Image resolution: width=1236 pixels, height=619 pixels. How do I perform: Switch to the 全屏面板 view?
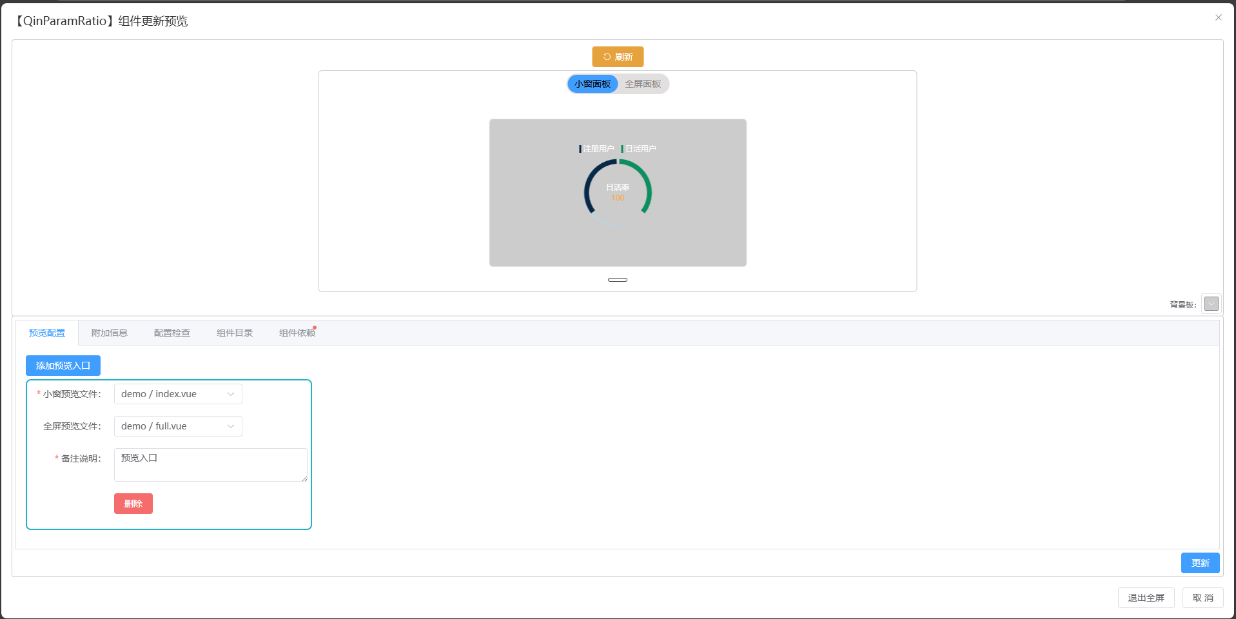point(642,84)
